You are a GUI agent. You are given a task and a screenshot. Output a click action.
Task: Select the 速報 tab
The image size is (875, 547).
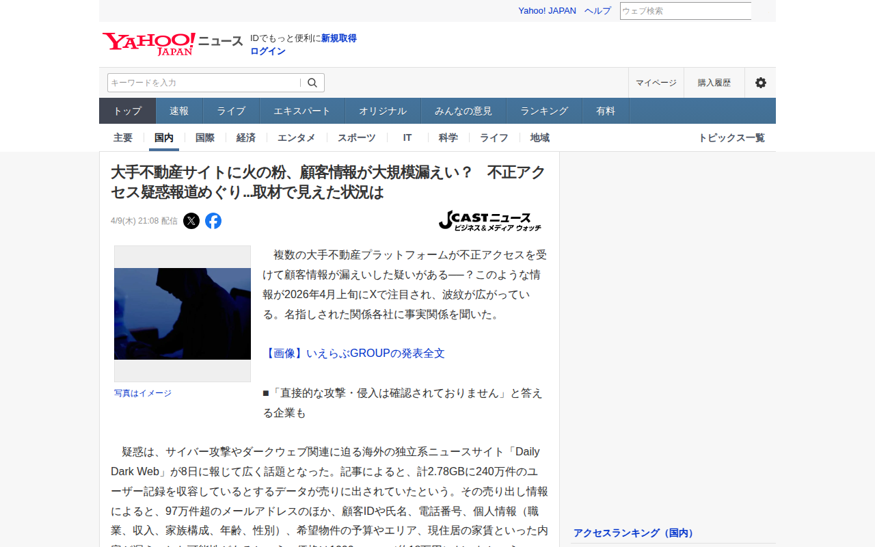point(179,111)
